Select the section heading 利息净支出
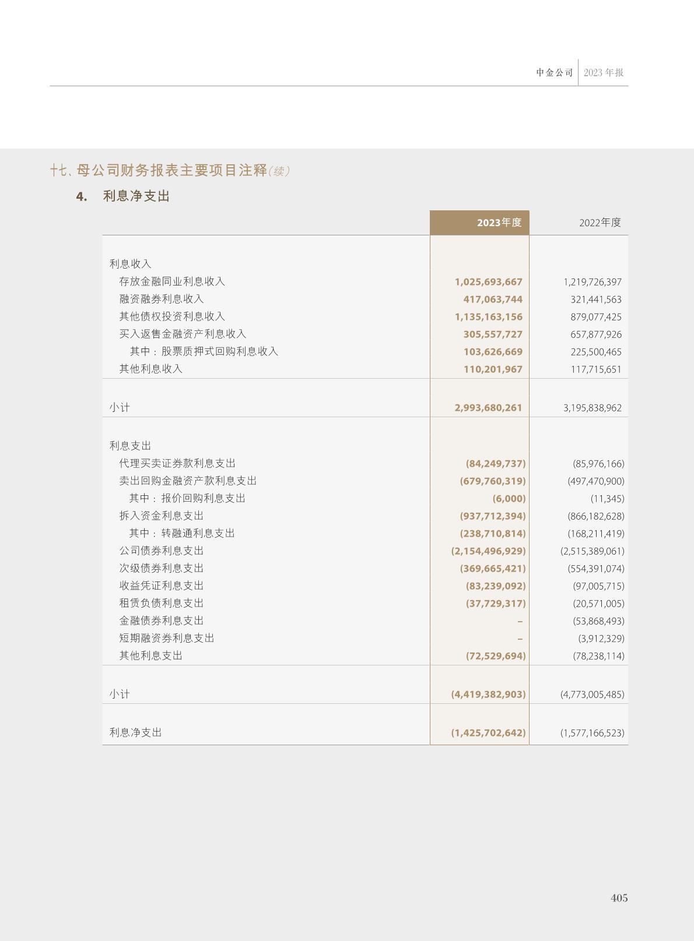The width and height of the screenshot is (694, 941). click(x=136, y=196)
